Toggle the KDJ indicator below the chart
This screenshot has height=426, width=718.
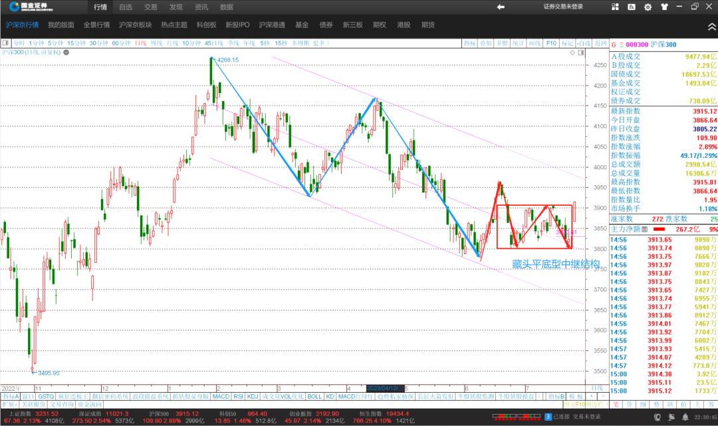tap(253, 396)
